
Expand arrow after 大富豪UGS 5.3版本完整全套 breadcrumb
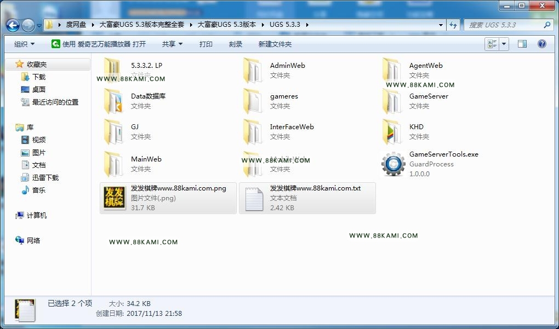pyautogui.click(x=191, y=25)
